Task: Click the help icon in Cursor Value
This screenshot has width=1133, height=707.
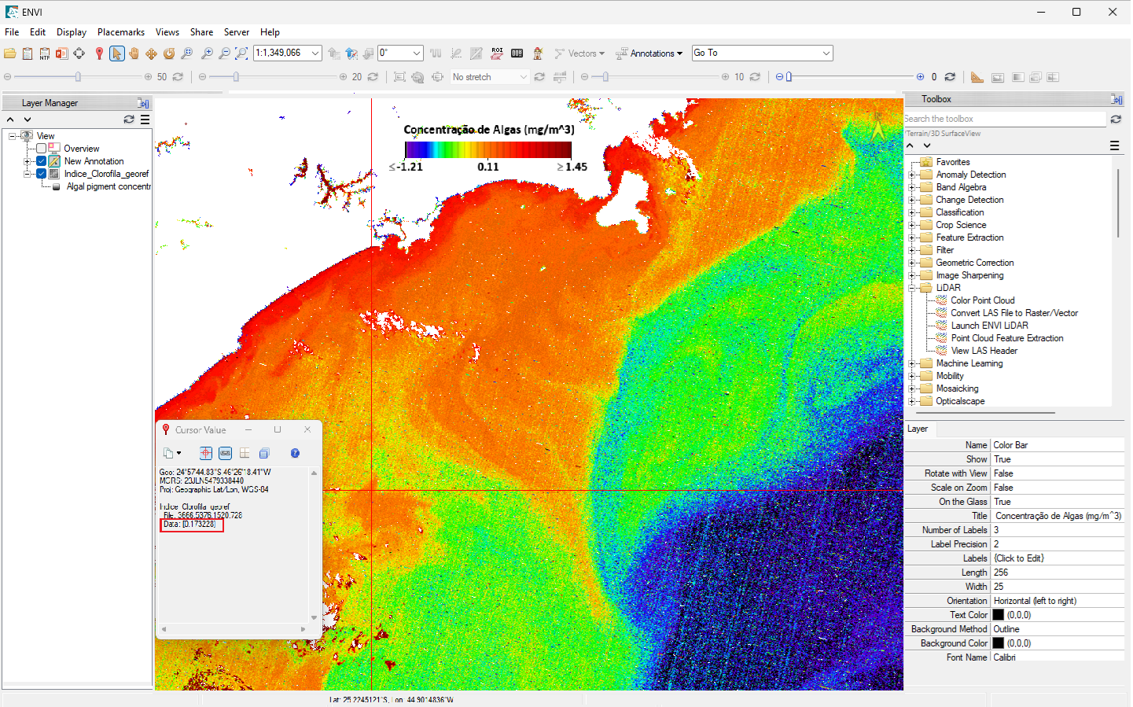Action: [x=295, y=453]
